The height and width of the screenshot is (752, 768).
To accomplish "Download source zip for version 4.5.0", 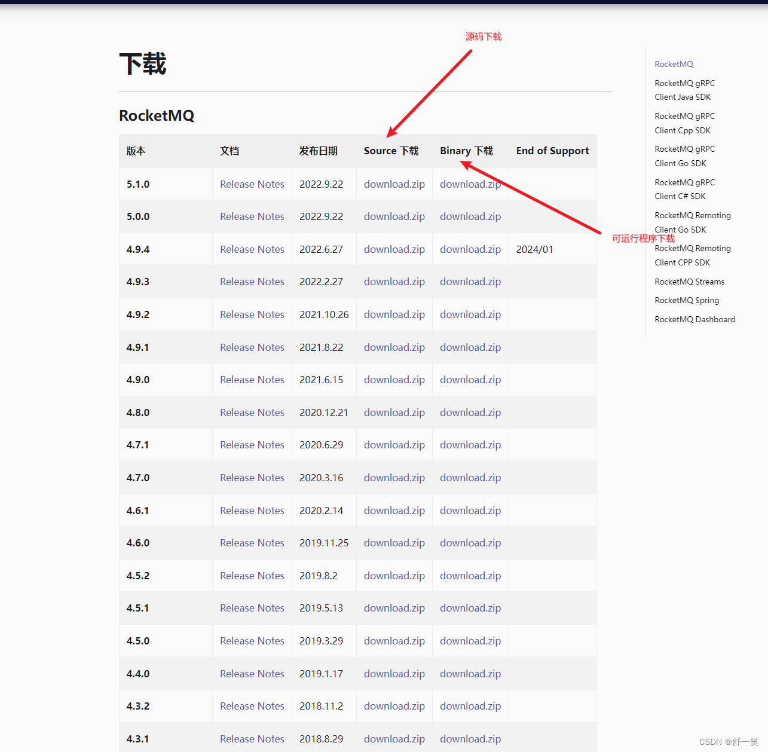I will [x=394, y=641].
